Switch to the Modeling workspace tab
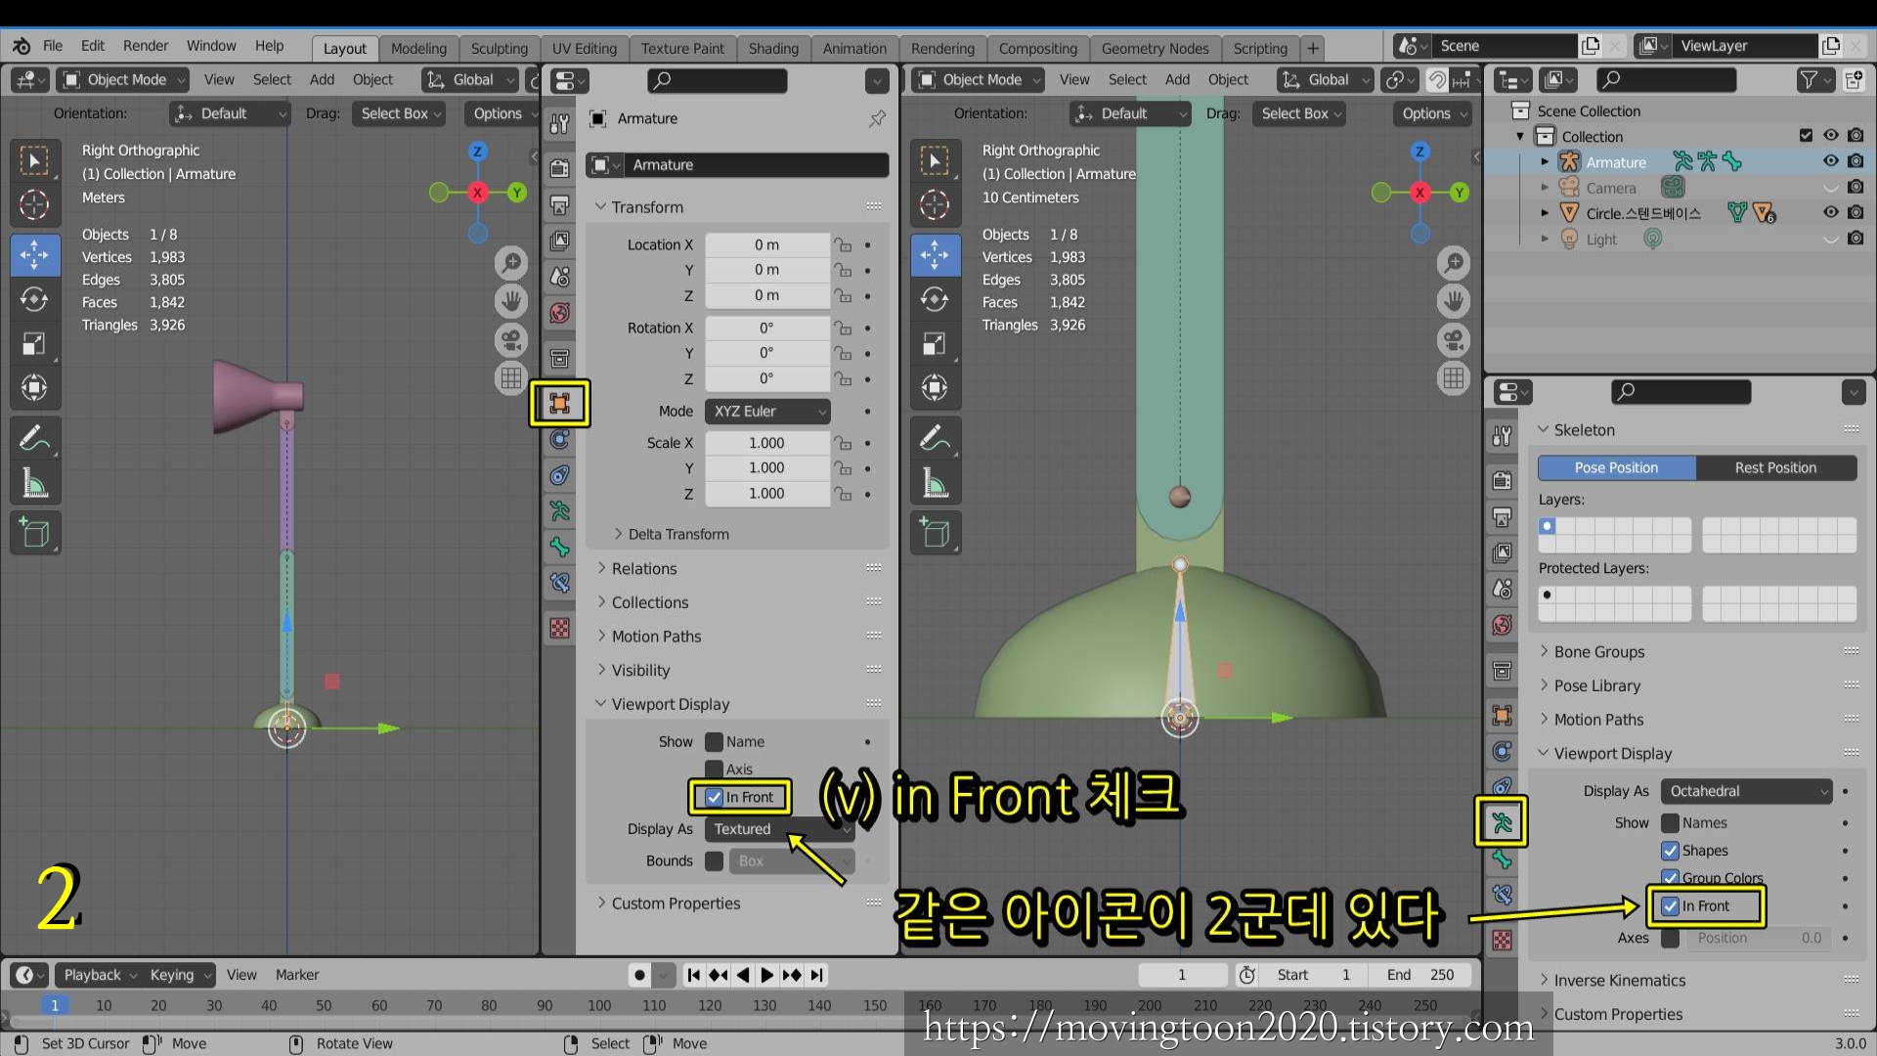 pyautogui.click(x=418, y=48)
